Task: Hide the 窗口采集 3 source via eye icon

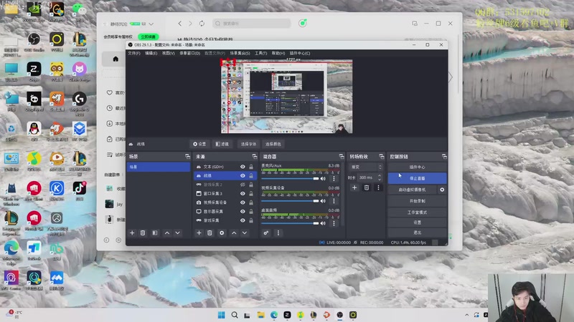Action: (243, 193)
